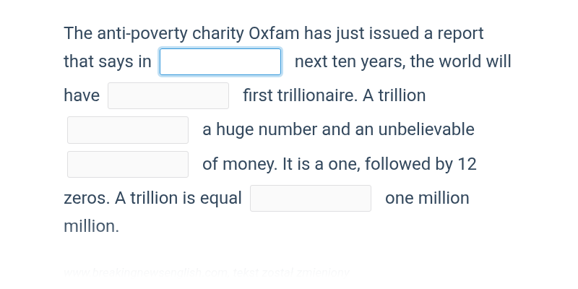
Task: Select the gap before "first trillionaire"
Action: tap(168, 96)
